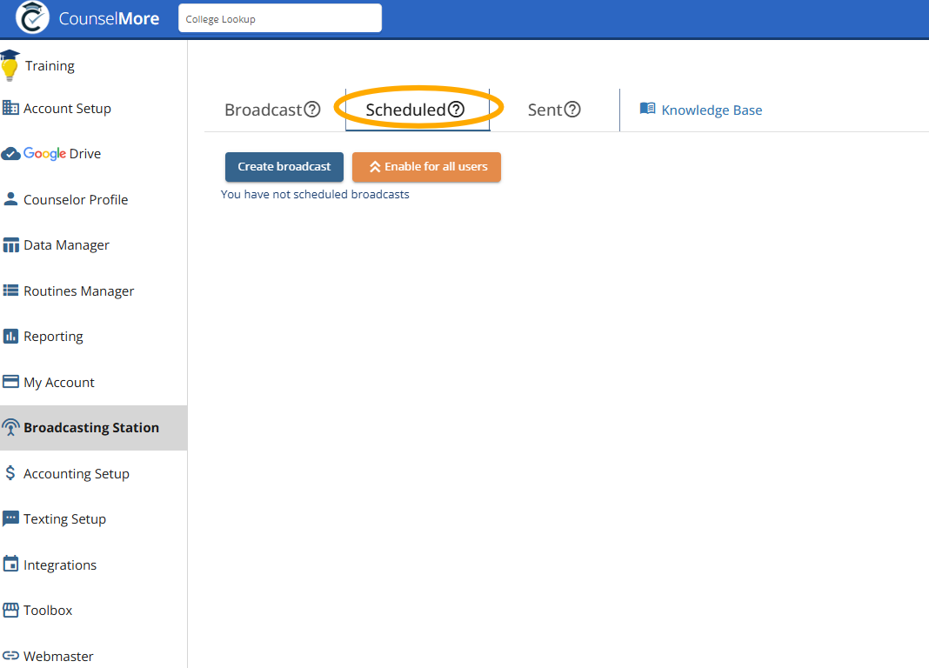Click the Texting Setup chat bubble icon

[10, 518]
